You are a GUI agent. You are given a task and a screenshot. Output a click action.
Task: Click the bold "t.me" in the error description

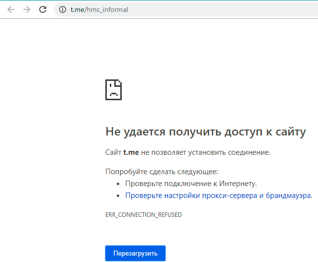coord(131,152)
